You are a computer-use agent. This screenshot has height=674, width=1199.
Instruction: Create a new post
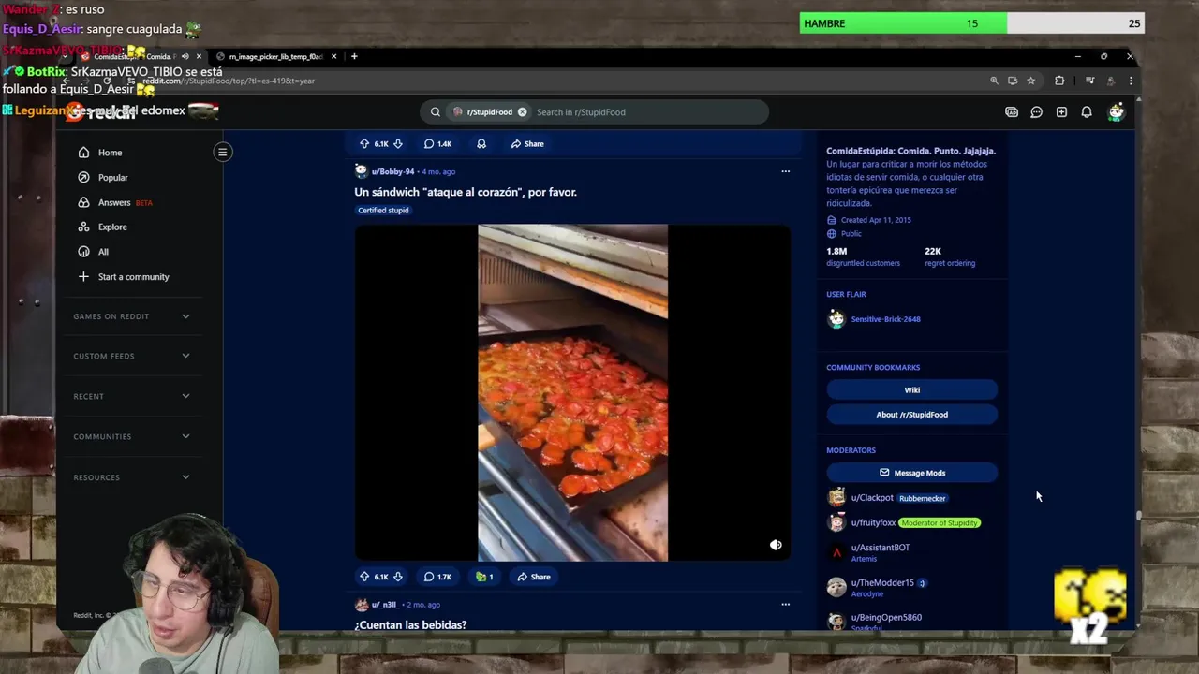[1061, 112]
